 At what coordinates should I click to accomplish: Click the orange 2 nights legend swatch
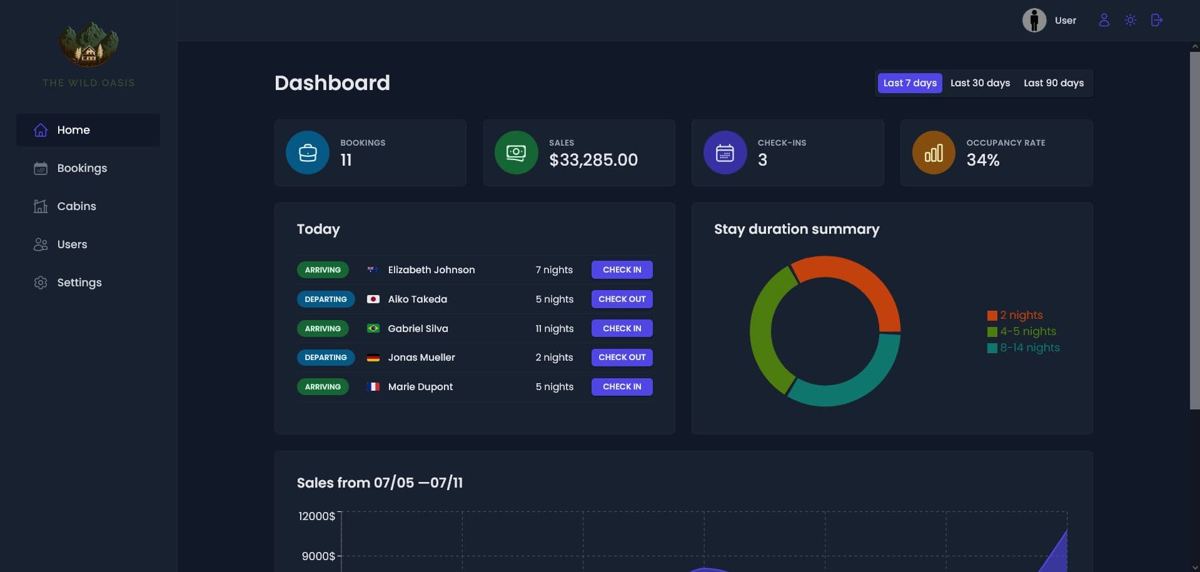[x=992, y=316]
